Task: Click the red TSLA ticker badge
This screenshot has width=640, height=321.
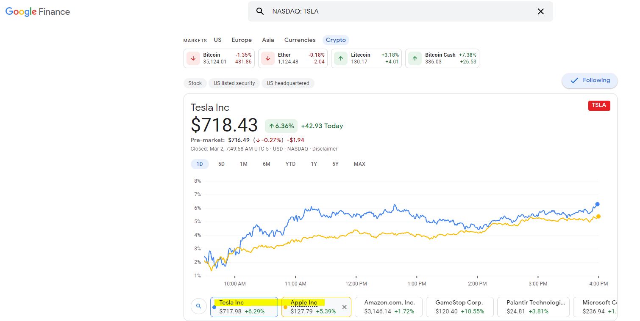Action: tap(599, 105)
